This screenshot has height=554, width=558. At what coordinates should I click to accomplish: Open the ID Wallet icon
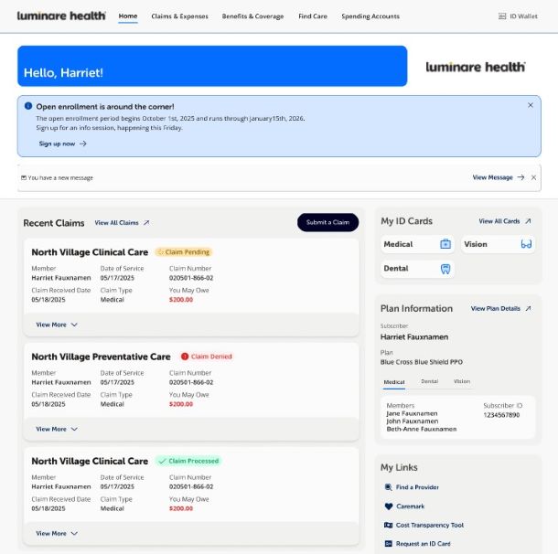502,16
